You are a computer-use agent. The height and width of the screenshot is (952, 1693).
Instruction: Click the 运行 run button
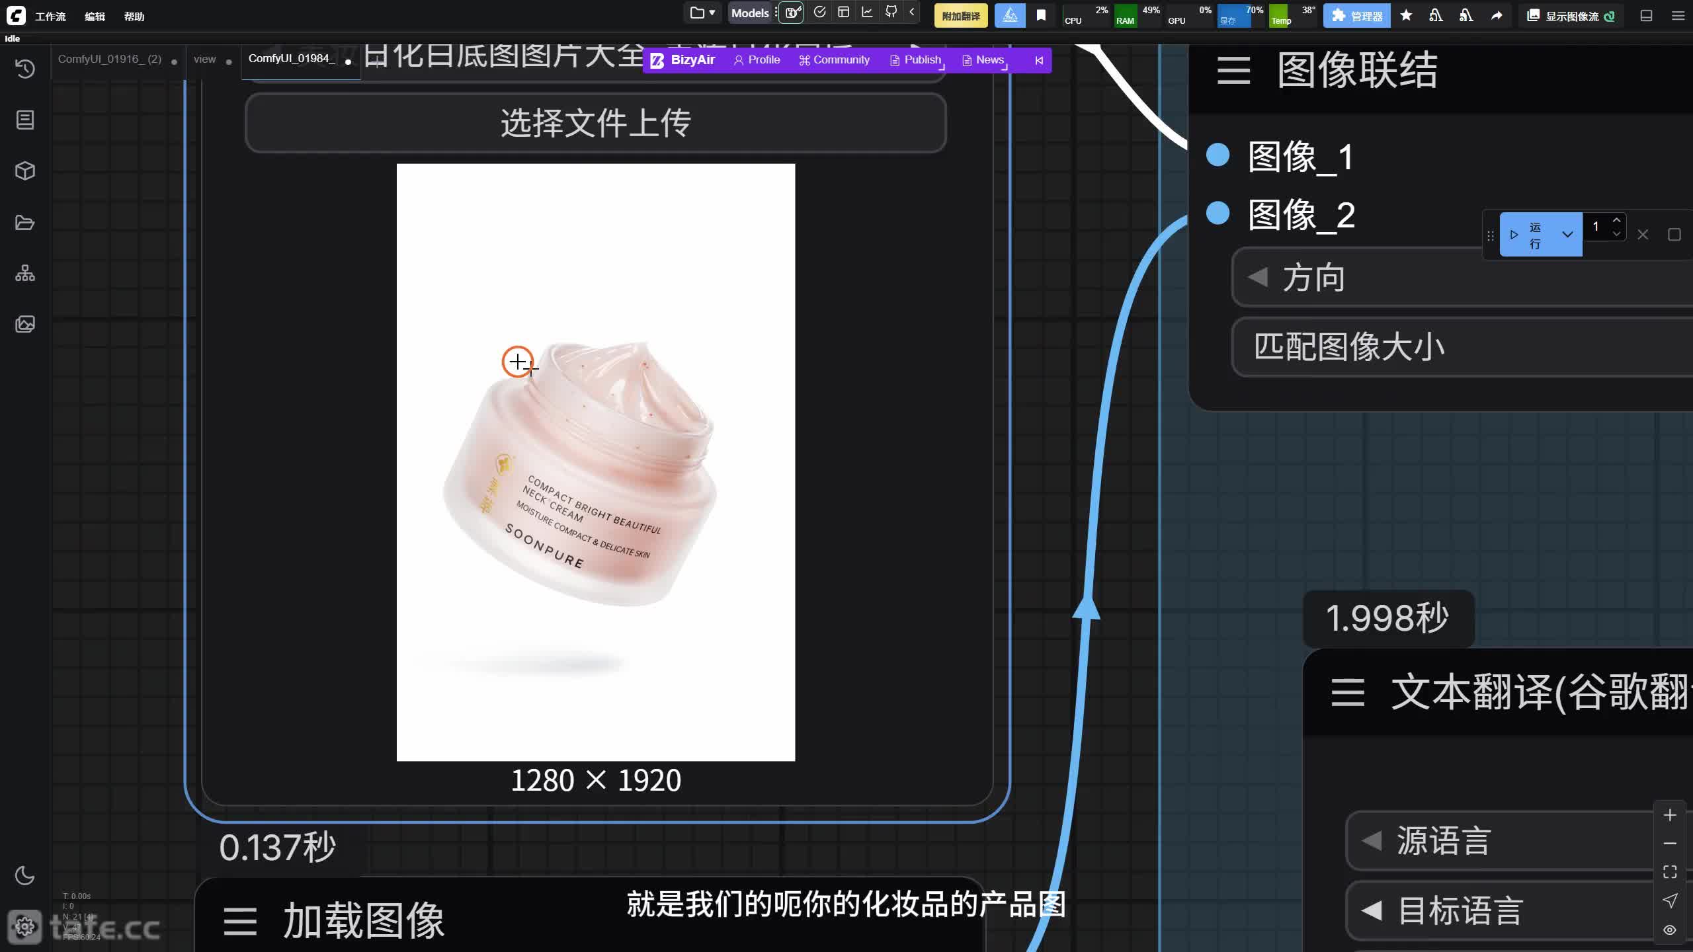tap(1528, 235)
